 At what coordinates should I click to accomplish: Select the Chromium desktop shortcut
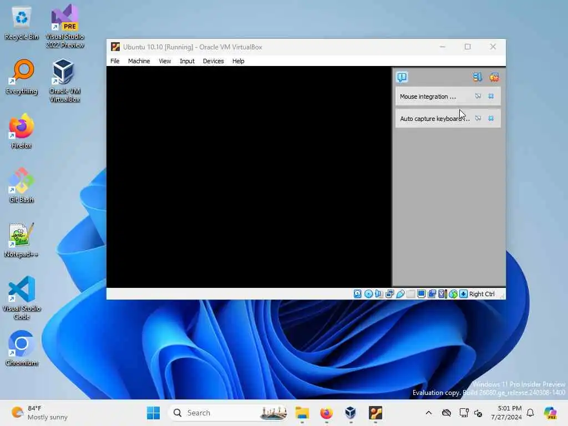(22, 348)
